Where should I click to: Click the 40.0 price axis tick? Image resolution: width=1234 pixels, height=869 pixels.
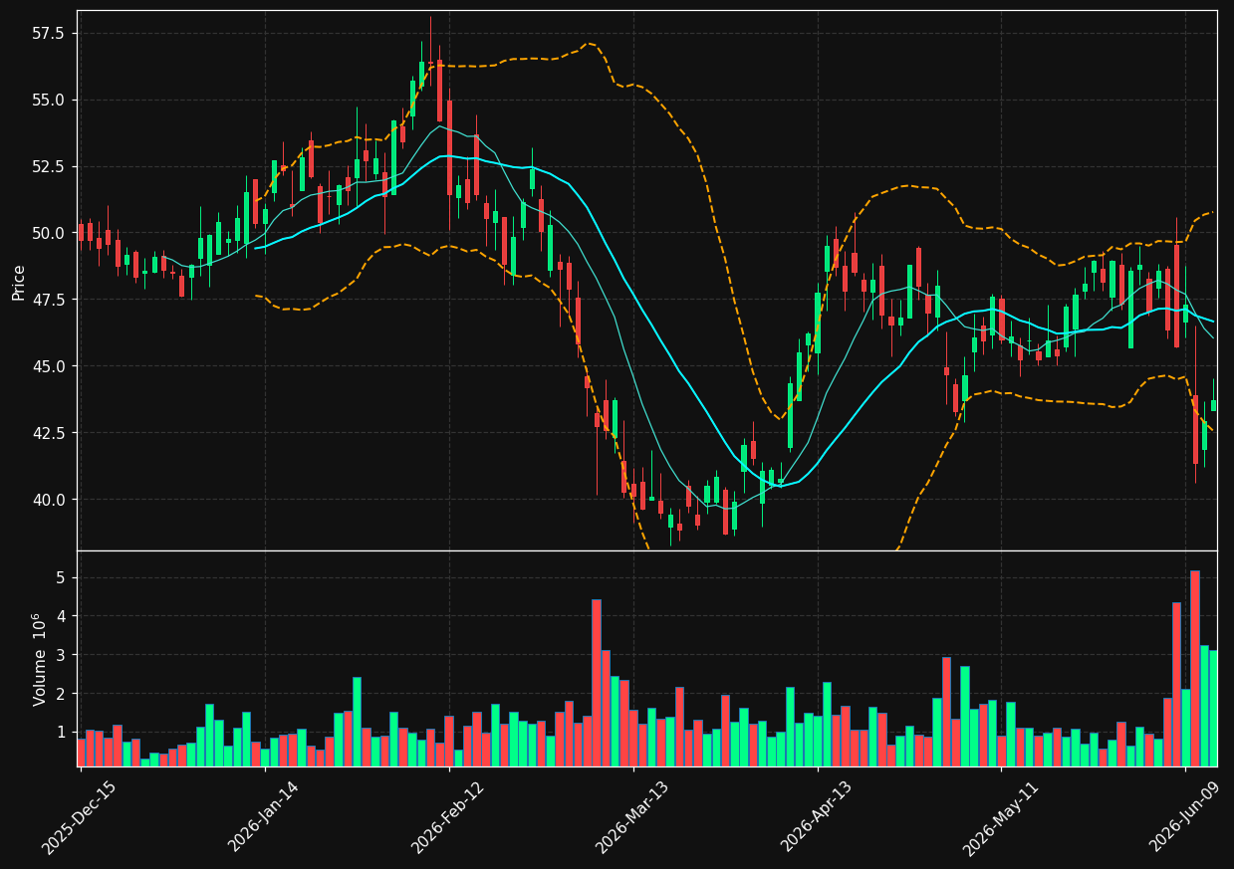pos(49,500)
